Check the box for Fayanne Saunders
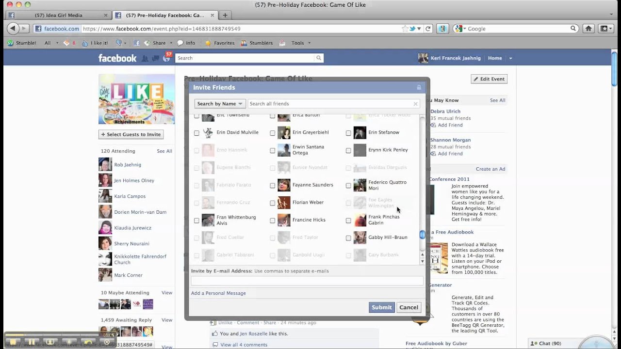Image resolution: width=621 pixels, height=349 pixels. coord(272,185)
